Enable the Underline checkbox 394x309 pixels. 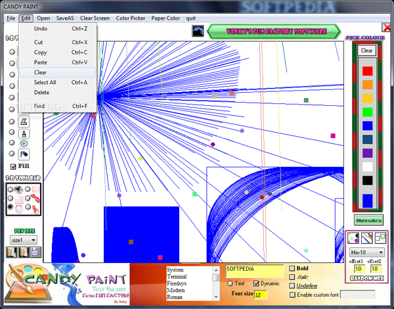tap(292, 285)
